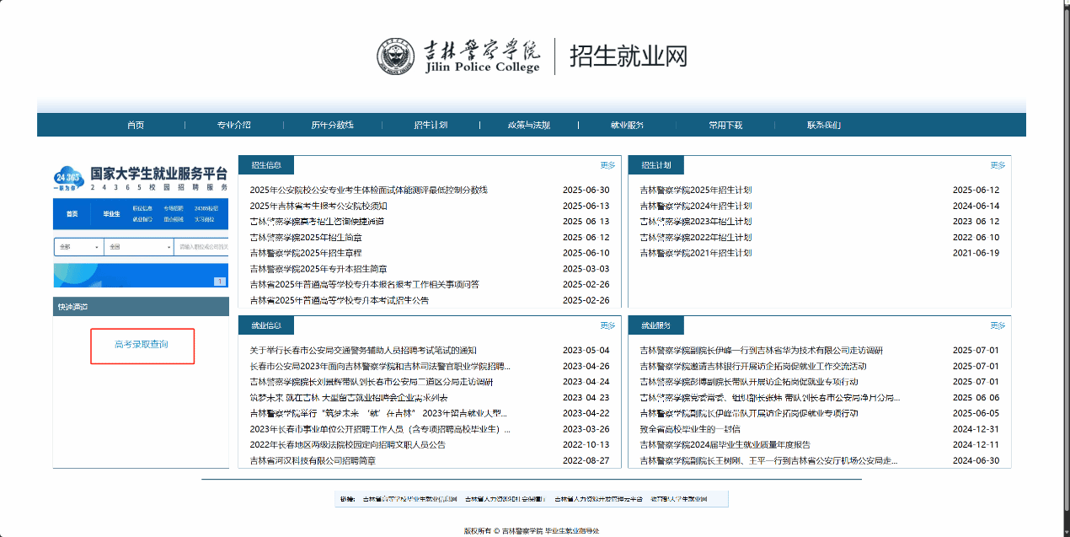Click the 招生就业网 site title

tap(629, 56)
